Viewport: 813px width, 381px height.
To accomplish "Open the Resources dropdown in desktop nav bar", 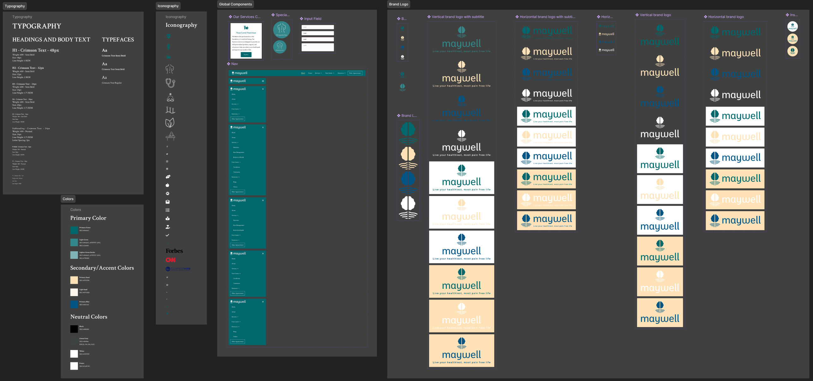I will (x=341, y=73).
